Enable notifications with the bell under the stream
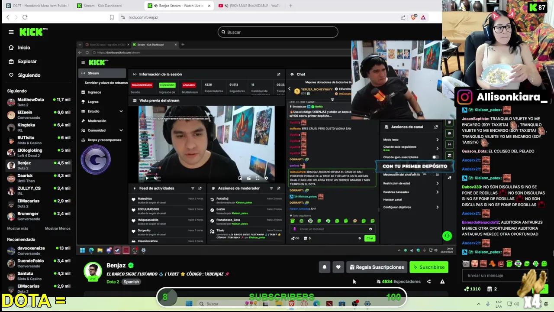This screenshot has width=554, height=312. [x=325, y=267]
